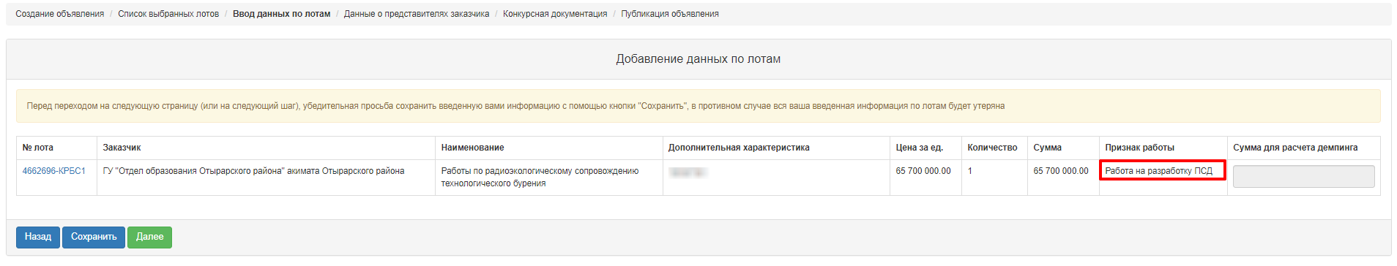Click the Наименование column header
Image resolution: width=1397 pixels, height=266 pixels.
click(x=472, y=148)
